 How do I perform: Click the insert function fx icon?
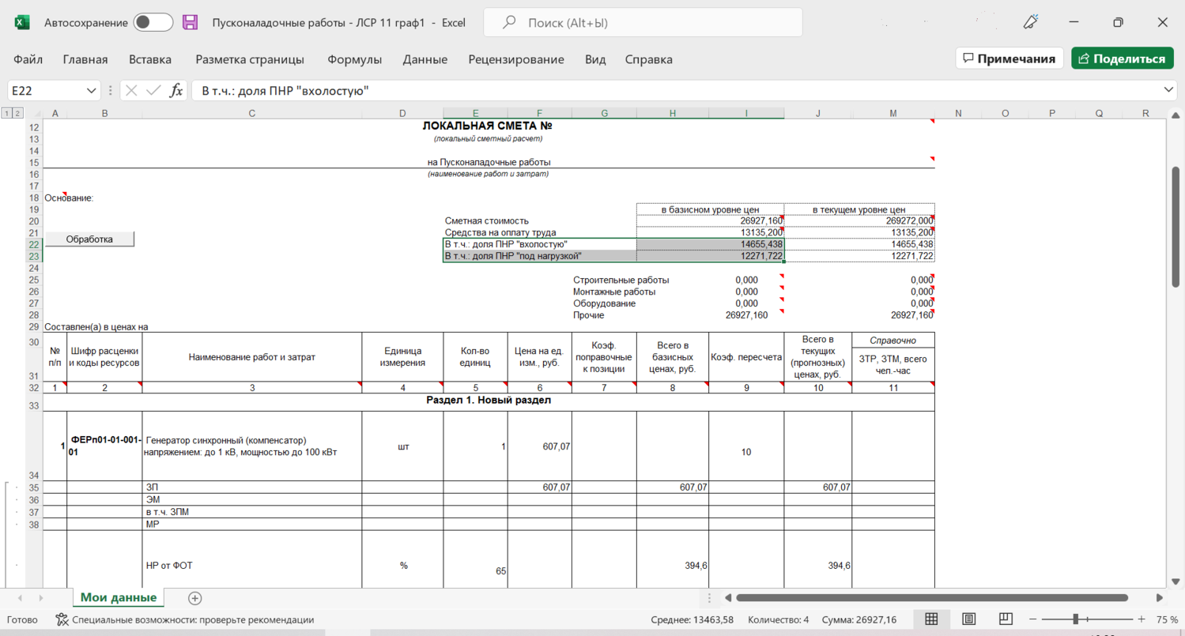176,91
